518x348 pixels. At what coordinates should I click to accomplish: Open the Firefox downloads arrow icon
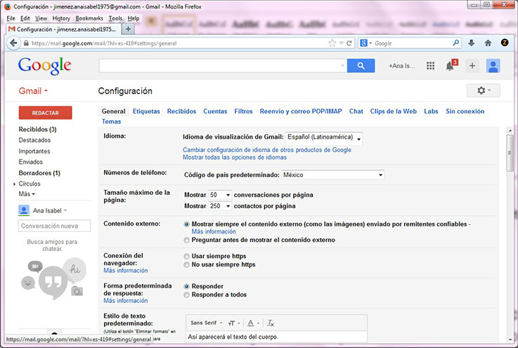tap(472, 43)
